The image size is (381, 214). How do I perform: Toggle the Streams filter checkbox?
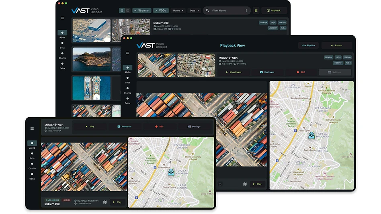[x=141, y=10]
